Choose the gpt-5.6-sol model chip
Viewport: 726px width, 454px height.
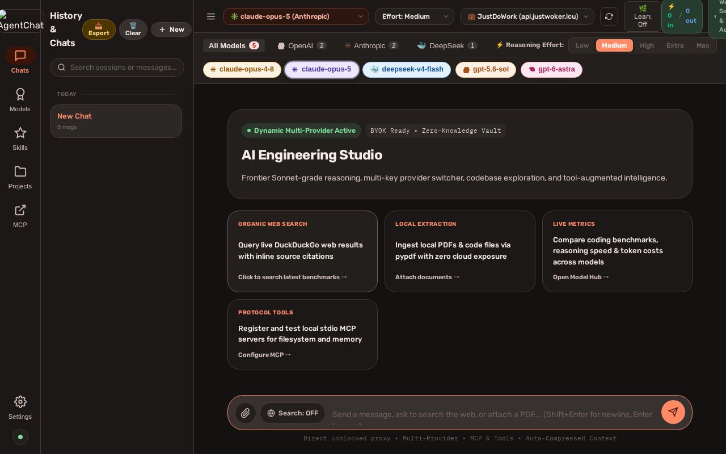(486, 69)
